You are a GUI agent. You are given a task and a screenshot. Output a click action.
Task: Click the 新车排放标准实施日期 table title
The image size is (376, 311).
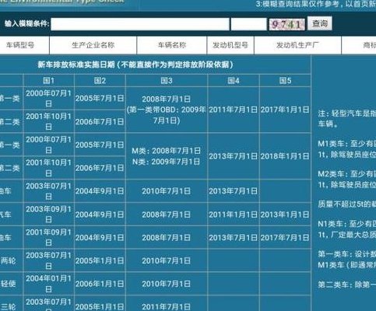click(135, 65)
